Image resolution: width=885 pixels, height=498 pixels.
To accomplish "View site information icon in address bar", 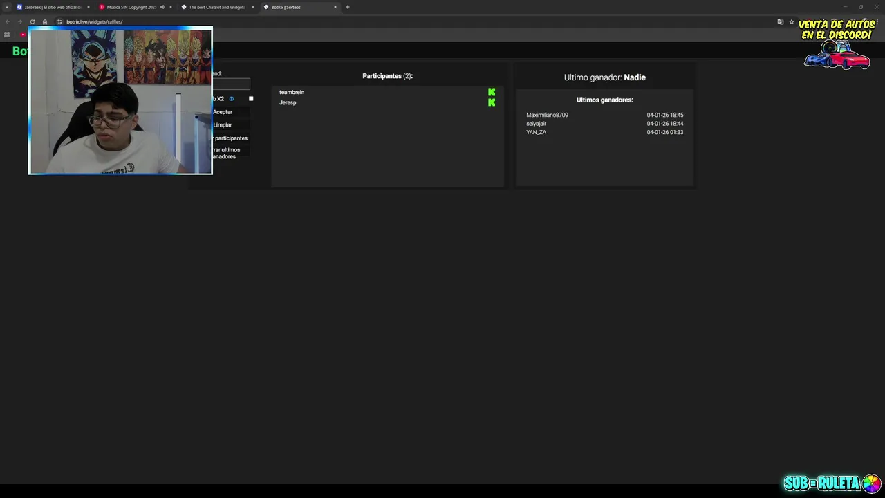I will [x=59, y=21].
